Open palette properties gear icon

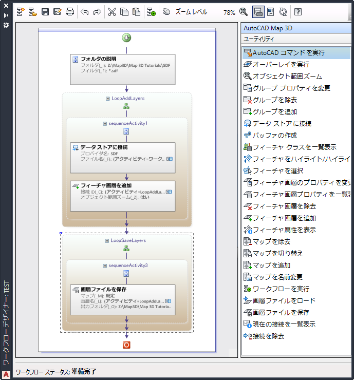pyautogui.click(x=6, y=25)
